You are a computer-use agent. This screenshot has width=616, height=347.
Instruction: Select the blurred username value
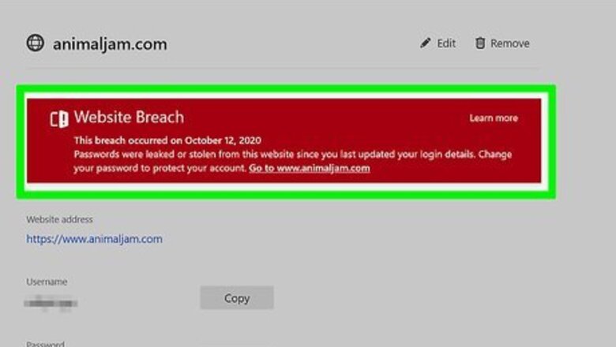click(x=51, y=300)
